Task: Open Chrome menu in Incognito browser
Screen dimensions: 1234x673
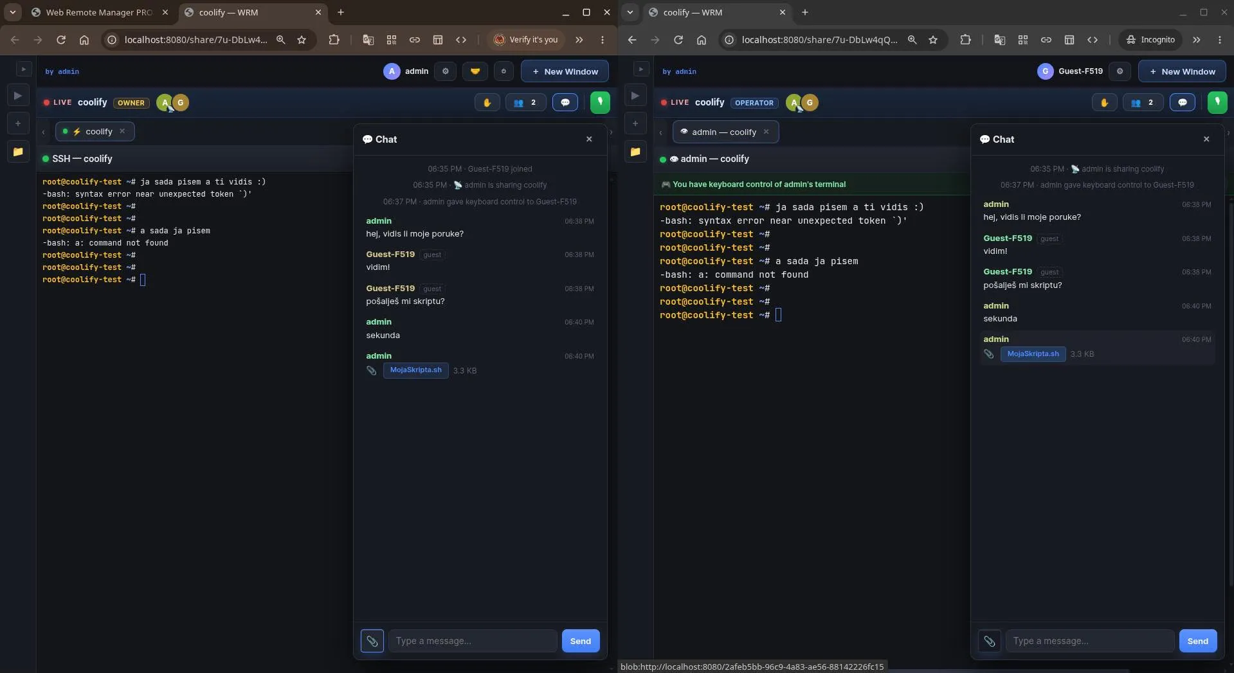Action: point(1220,40)
